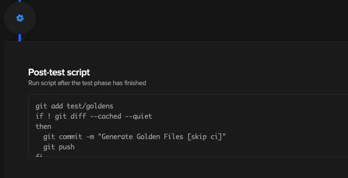Click the 'Run script after the test phase' description

click(x=87, y=83)
